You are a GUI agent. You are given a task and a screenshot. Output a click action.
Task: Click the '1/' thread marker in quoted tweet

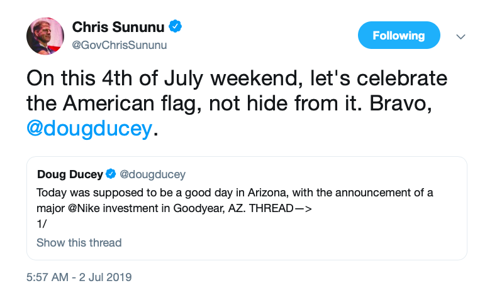42,224
